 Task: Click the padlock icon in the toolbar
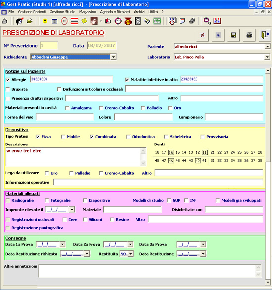pyautogui.click(x=4, y=21)
